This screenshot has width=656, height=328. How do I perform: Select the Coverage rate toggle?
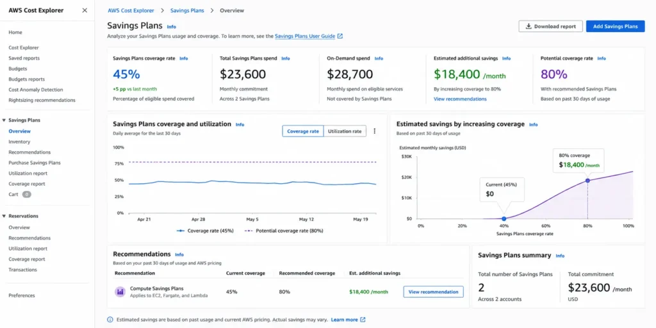pos(303,131)
